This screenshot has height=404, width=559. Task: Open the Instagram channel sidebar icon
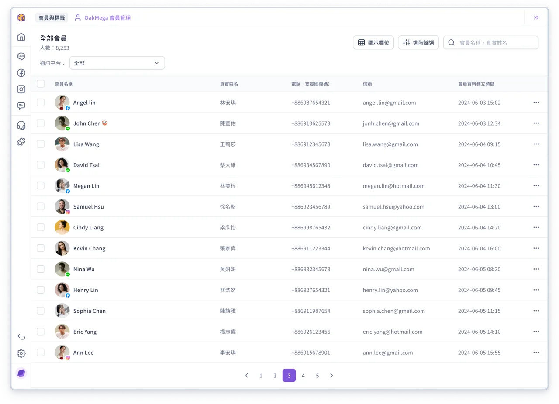point(21,89)
